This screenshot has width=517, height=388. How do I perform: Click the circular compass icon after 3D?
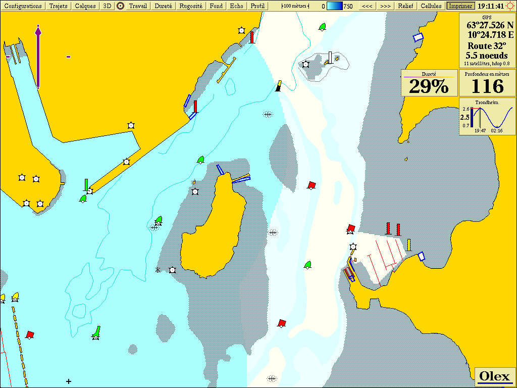120,6
